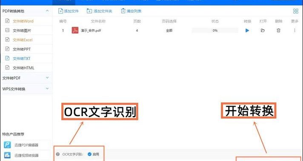Image resolution: width=303 pixels, height=161 pixels.
Task: Click the 添加文件 button label
Action: (71, 11)
